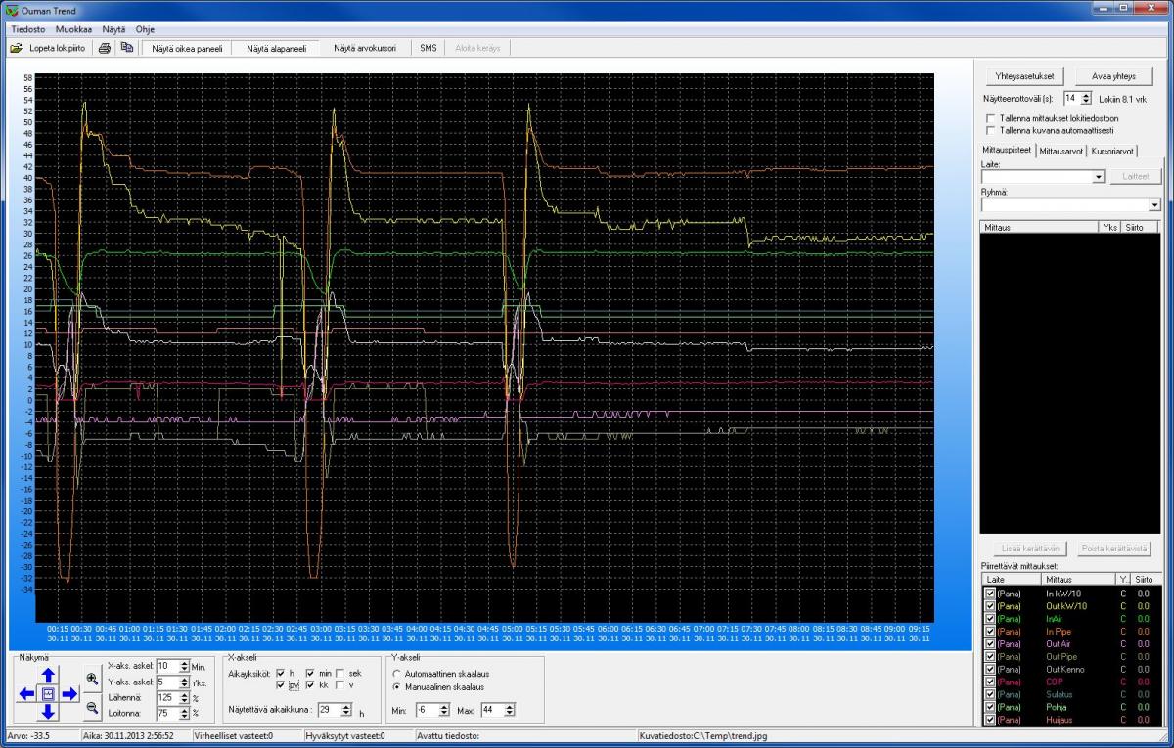Pan the chart view up with the arrow
Screen dimensions: 1174x748
click(x=48, y=674)
